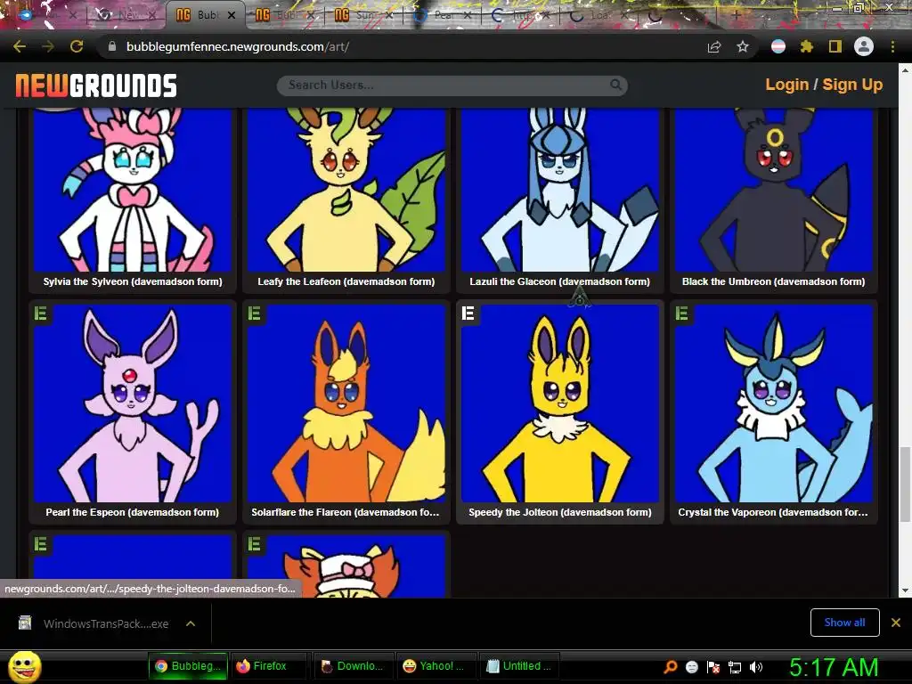912x684 pixels.
Task: Open Black the Umbreon title link
Action: coord(774,281)
